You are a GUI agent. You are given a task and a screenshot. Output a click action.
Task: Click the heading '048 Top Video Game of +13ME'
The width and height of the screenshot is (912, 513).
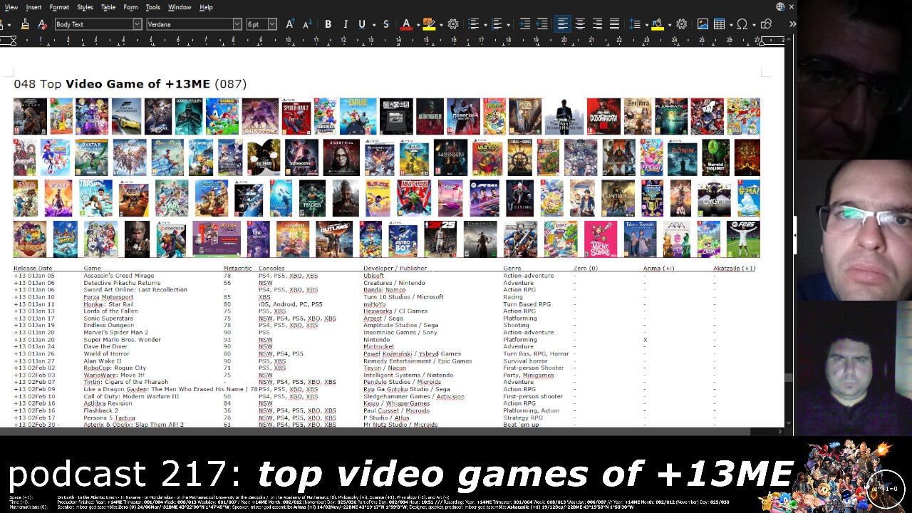coord(112,84)
